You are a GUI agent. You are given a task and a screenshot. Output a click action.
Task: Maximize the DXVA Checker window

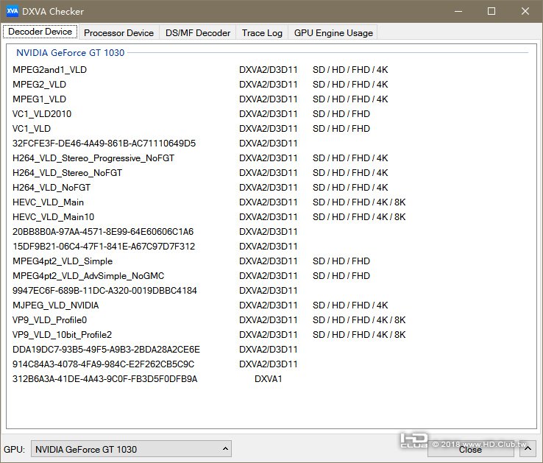pos(491,11)
